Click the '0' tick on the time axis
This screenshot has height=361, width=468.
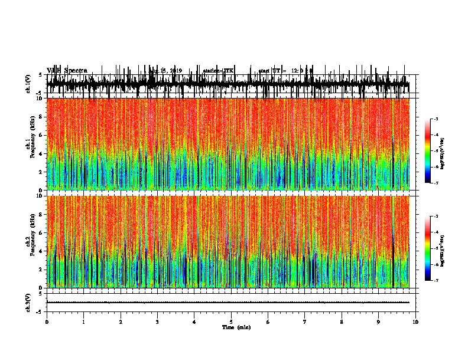[47, 322]
